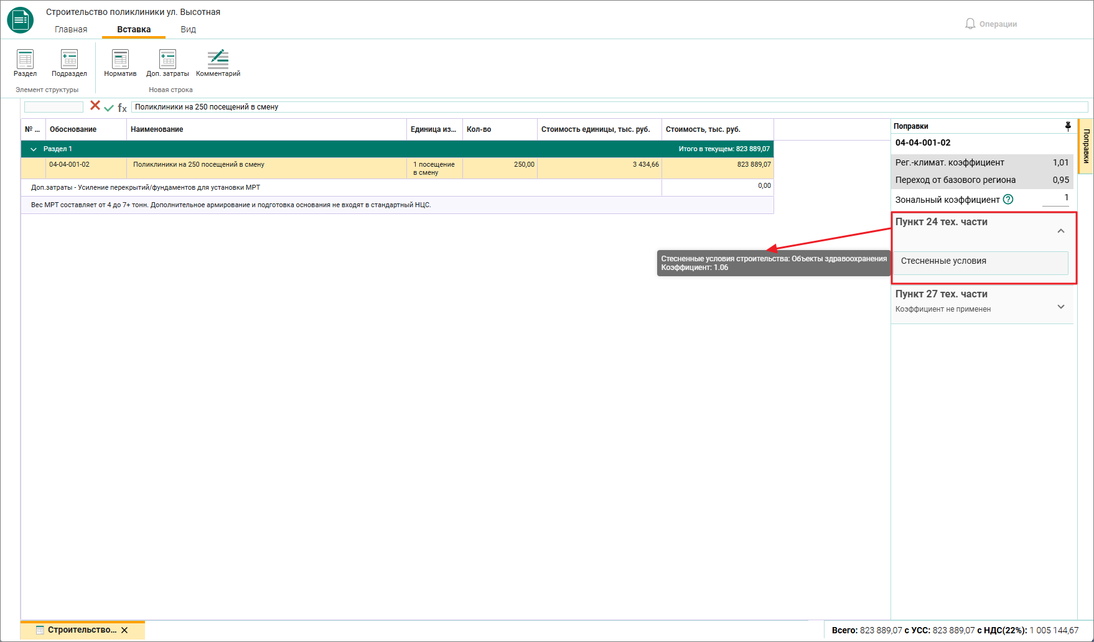Select the Строительство... bottom document tab
The height and width of the screenshot is (642, 1094).
pos(82,630)
